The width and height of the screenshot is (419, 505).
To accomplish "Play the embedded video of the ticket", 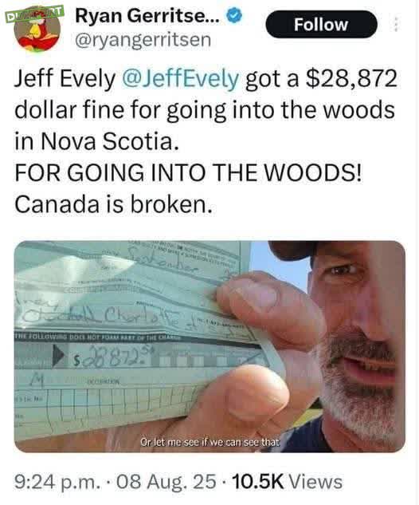I will (x=209, y=346).
